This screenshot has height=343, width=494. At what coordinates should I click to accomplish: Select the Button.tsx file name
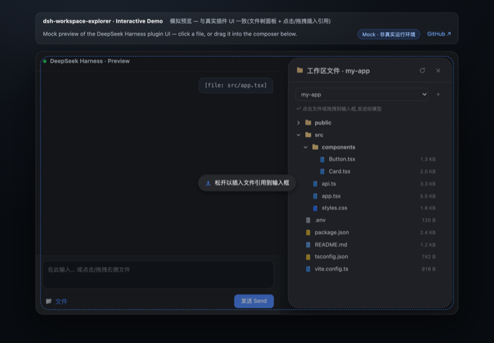coord(342,159)
